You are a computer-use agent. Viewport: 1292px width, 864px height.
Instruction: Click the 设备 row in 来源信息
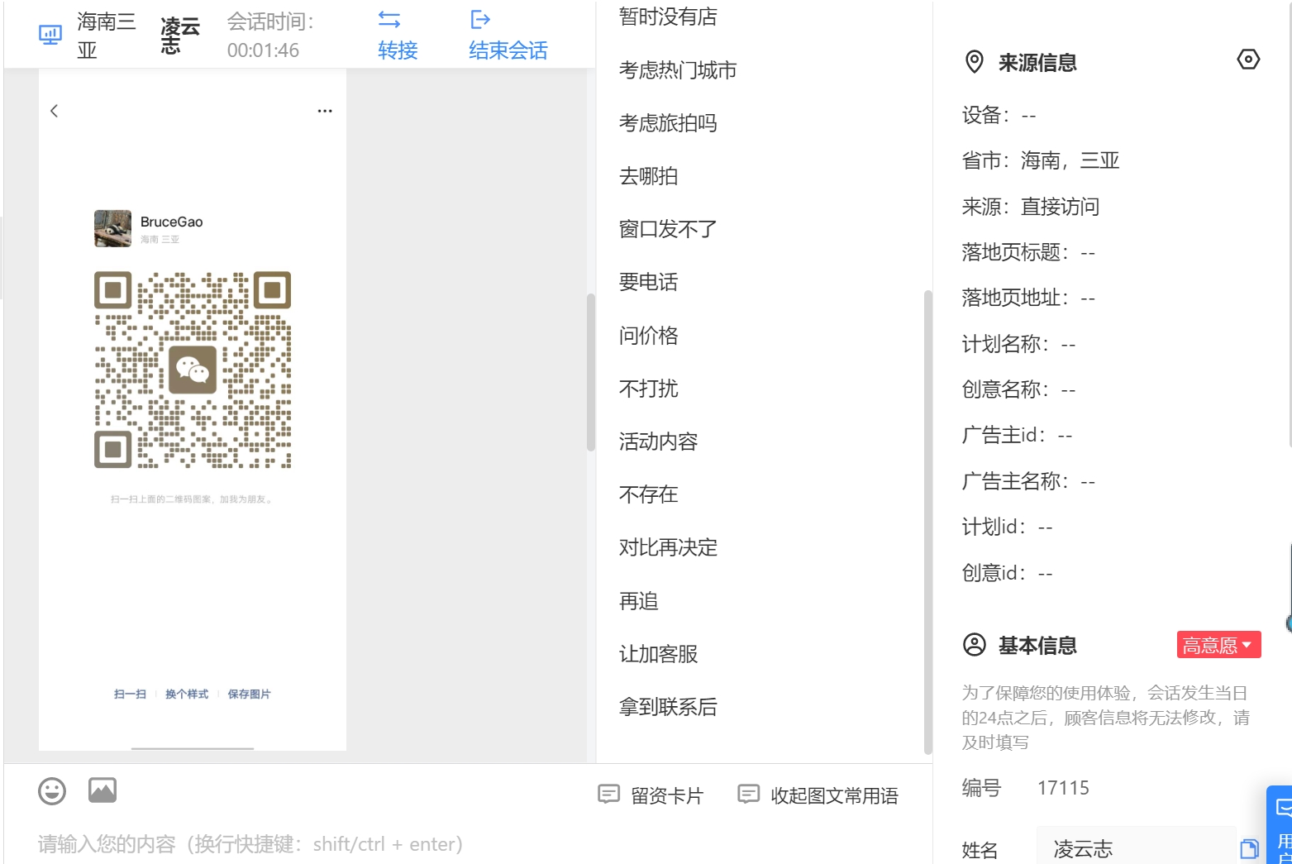(999, 115)
